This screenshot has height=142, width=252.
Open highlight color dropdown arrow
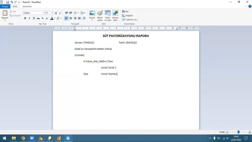click(61, 19)
